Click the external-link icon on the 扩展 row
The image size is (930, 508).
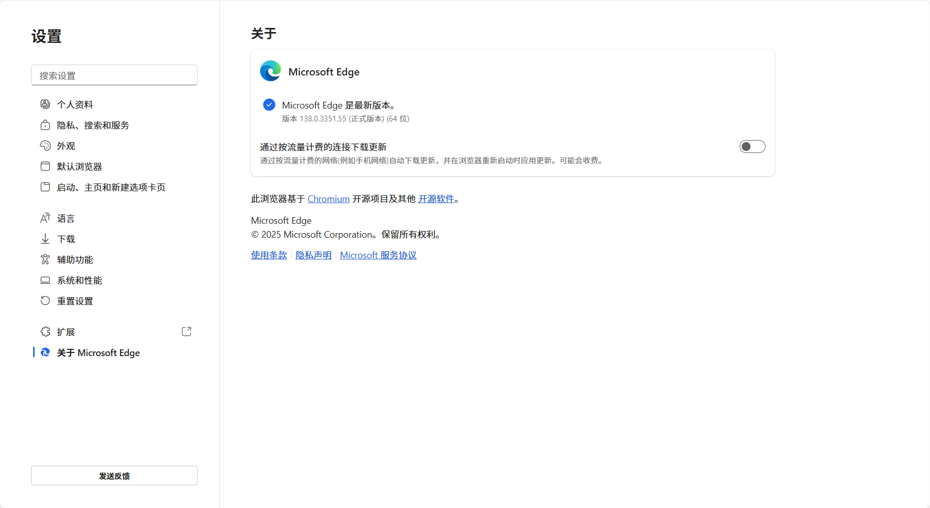(187, 331)
